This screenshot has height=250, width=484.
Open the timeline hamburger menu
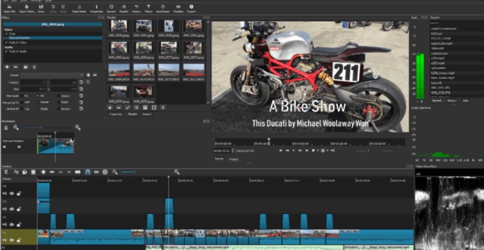(x=6, y=172)
